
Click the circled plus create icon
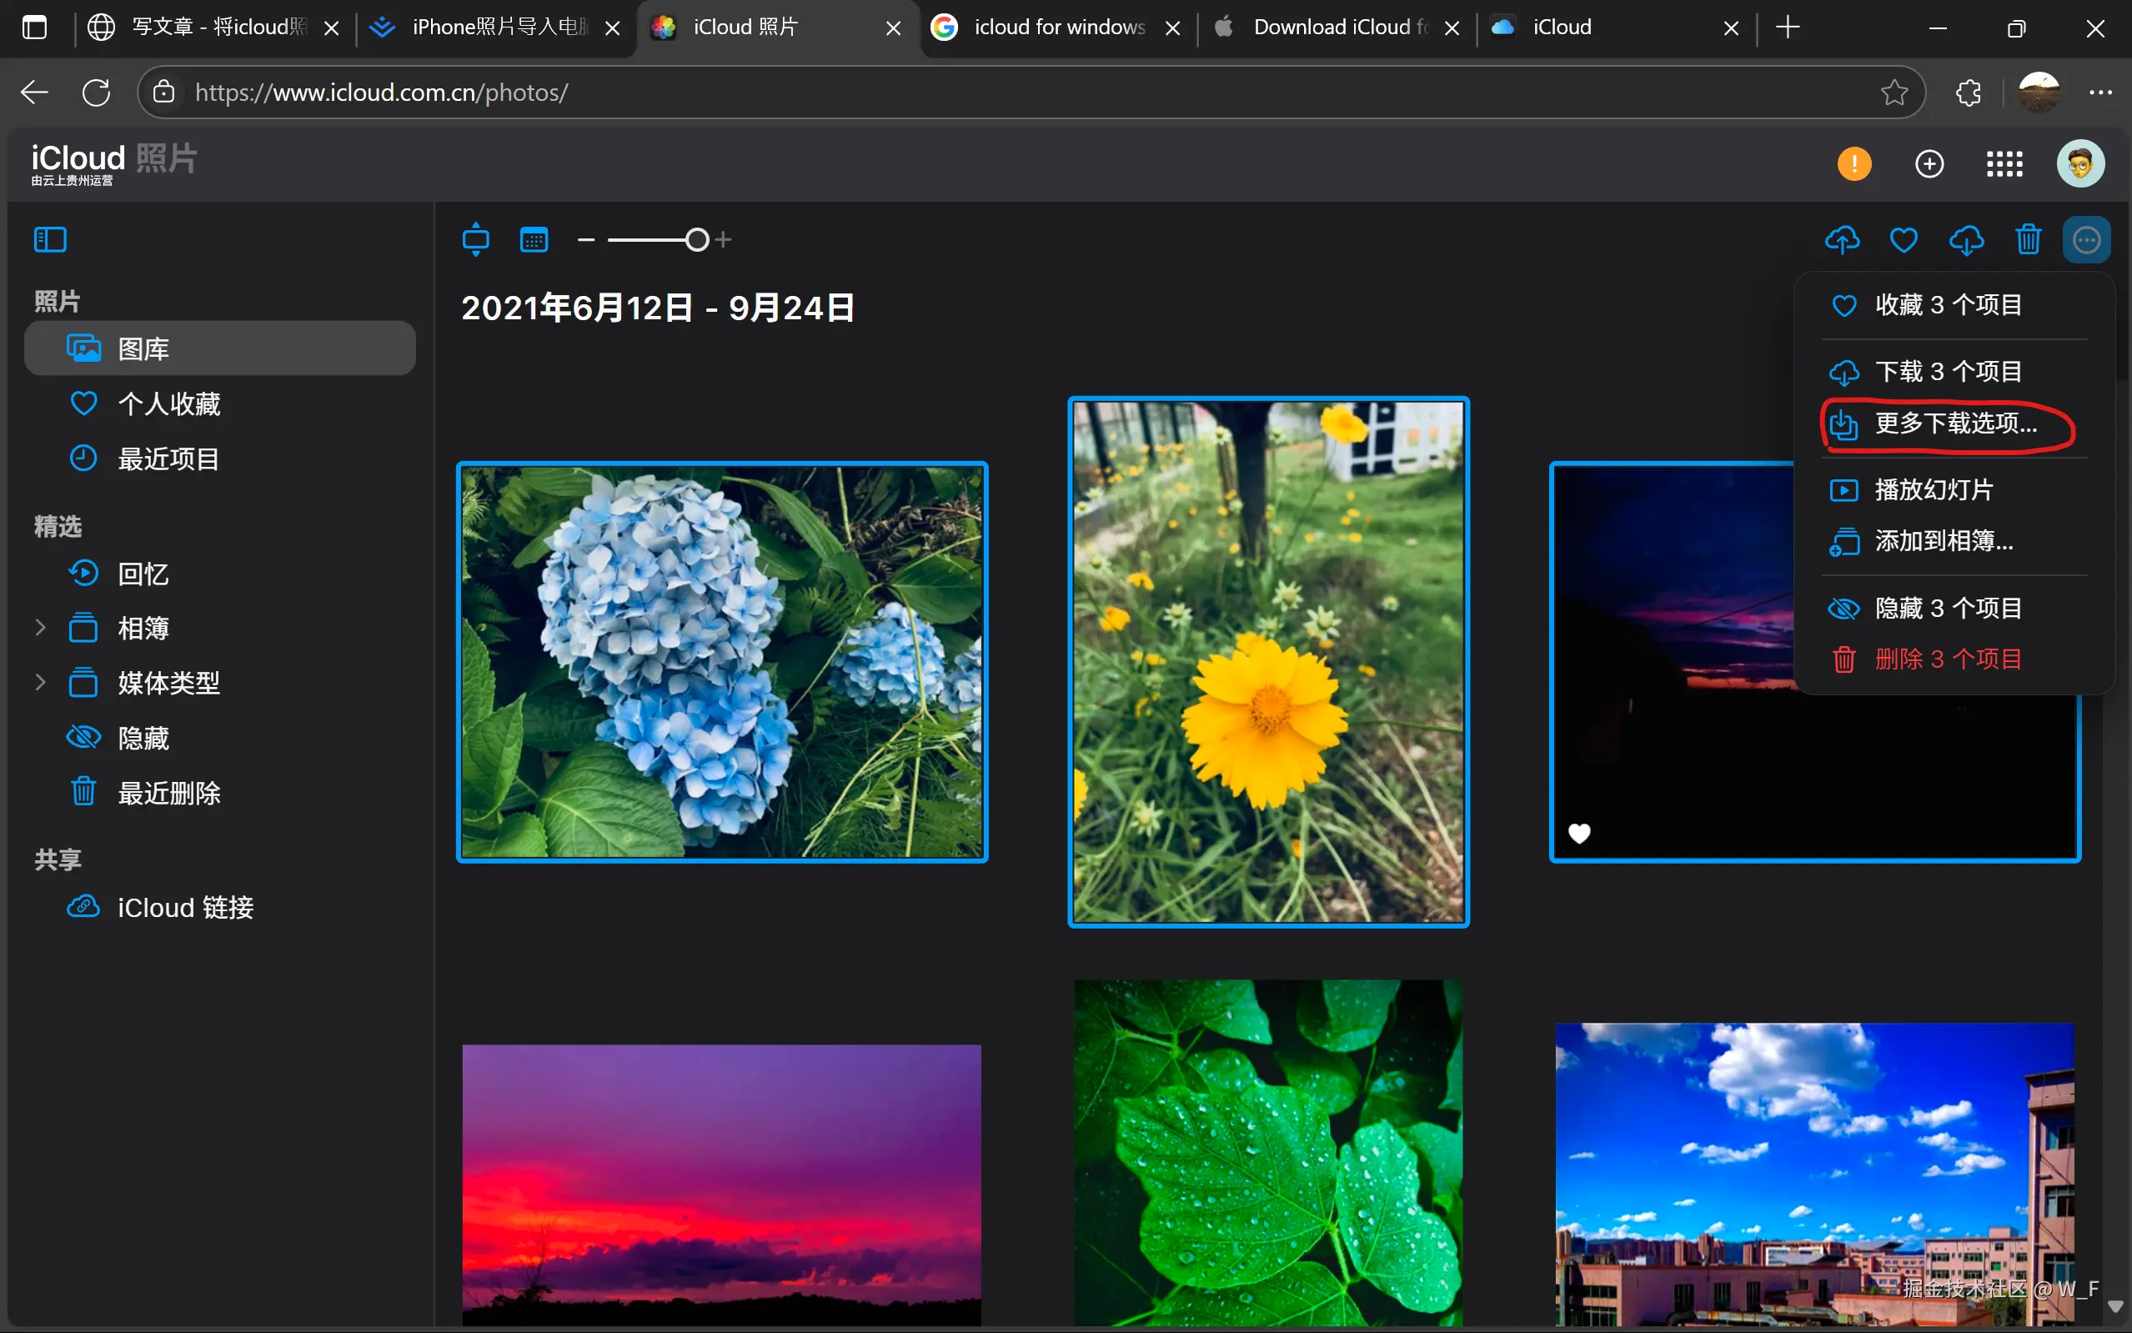coord(1929,164)
